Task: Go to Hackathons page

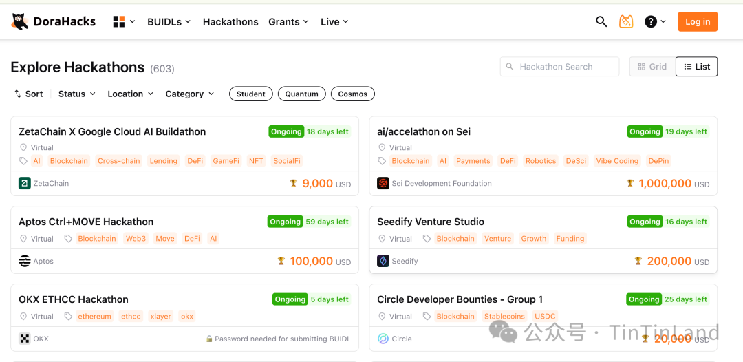Action: tap(230, 22)
